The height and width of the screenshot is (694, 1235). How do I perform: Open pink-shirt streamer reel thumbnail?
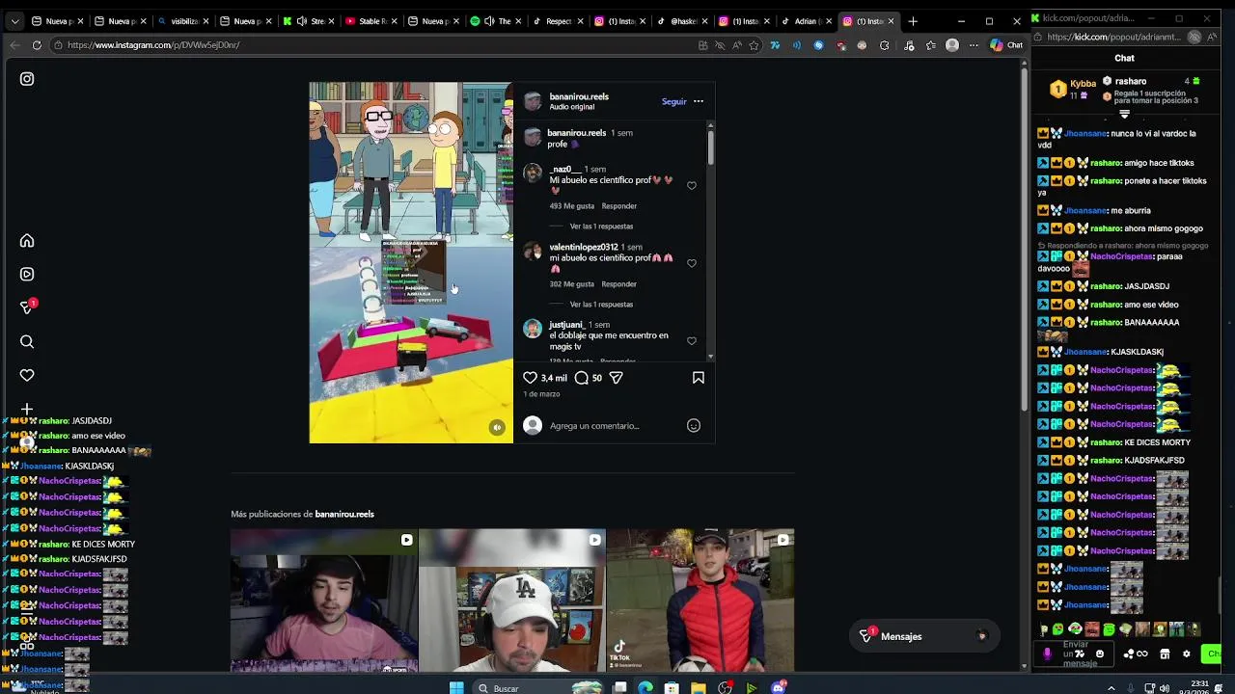(324, 601)
